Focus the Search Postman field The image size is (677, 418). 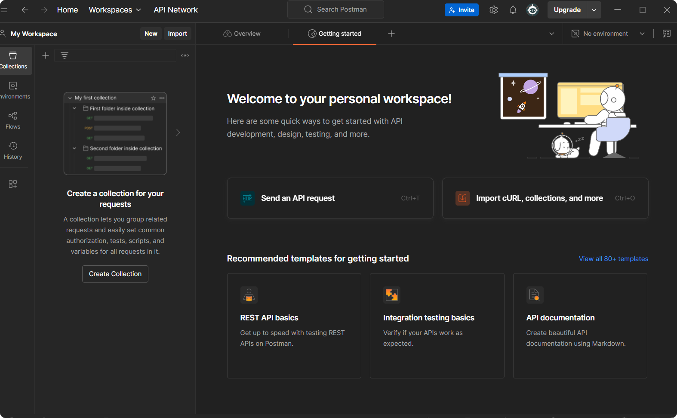pos(335,9)
